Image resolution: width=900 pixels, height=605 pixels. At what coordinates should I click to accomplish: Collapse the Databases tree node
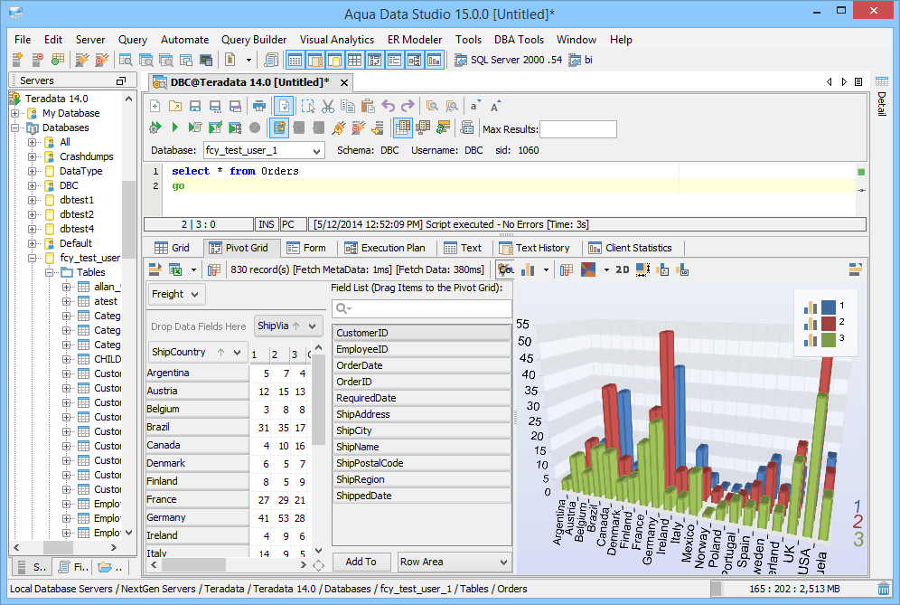[x=16, y=128]
